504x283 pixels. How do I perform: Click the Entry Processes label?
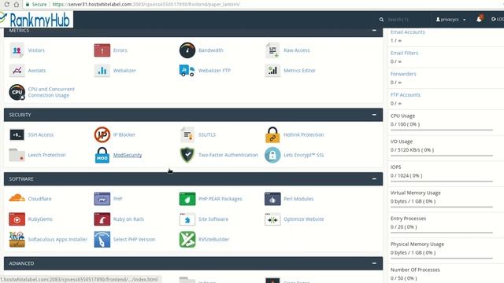pyautogui.click(x=408, y=219)
